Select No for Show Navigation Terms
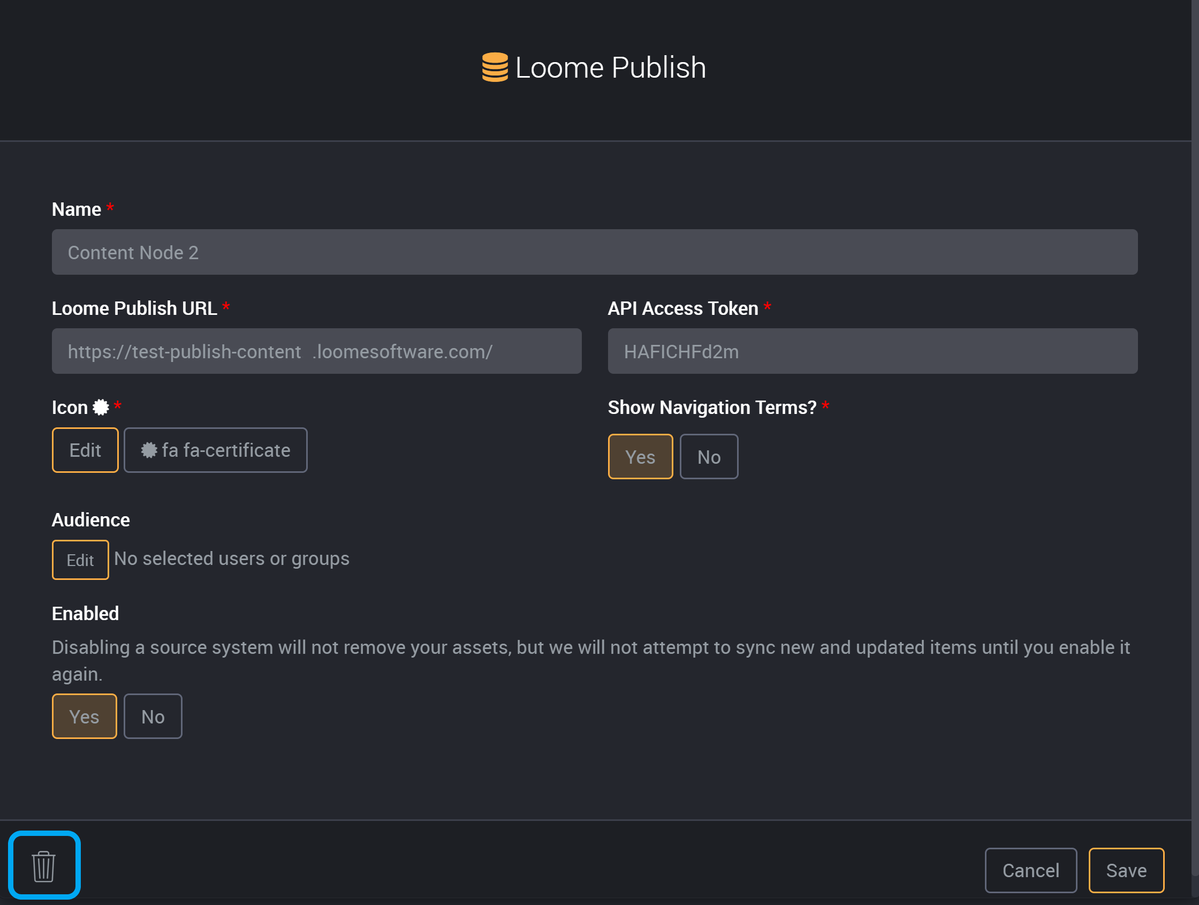1199x905 pixels. pyautogui.click(x=709, y=457)
